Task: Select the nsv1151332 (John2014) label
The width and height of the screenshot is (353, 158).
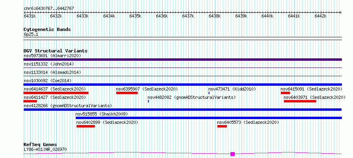Action: click(49, 64)
